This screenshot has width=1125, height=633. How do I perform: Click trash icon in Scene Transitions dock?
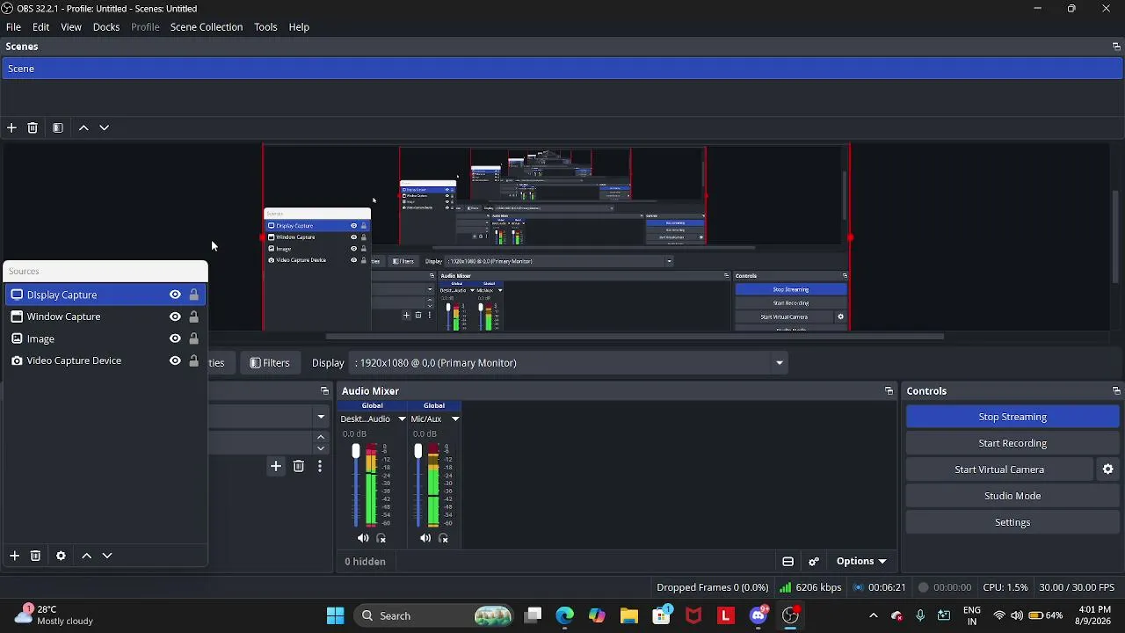pos(299,466)
